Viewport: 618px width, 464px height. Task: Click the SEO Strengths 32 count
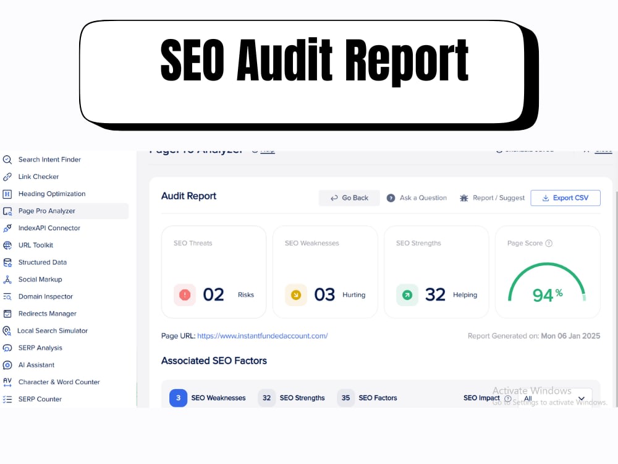[x=435, y=294]
